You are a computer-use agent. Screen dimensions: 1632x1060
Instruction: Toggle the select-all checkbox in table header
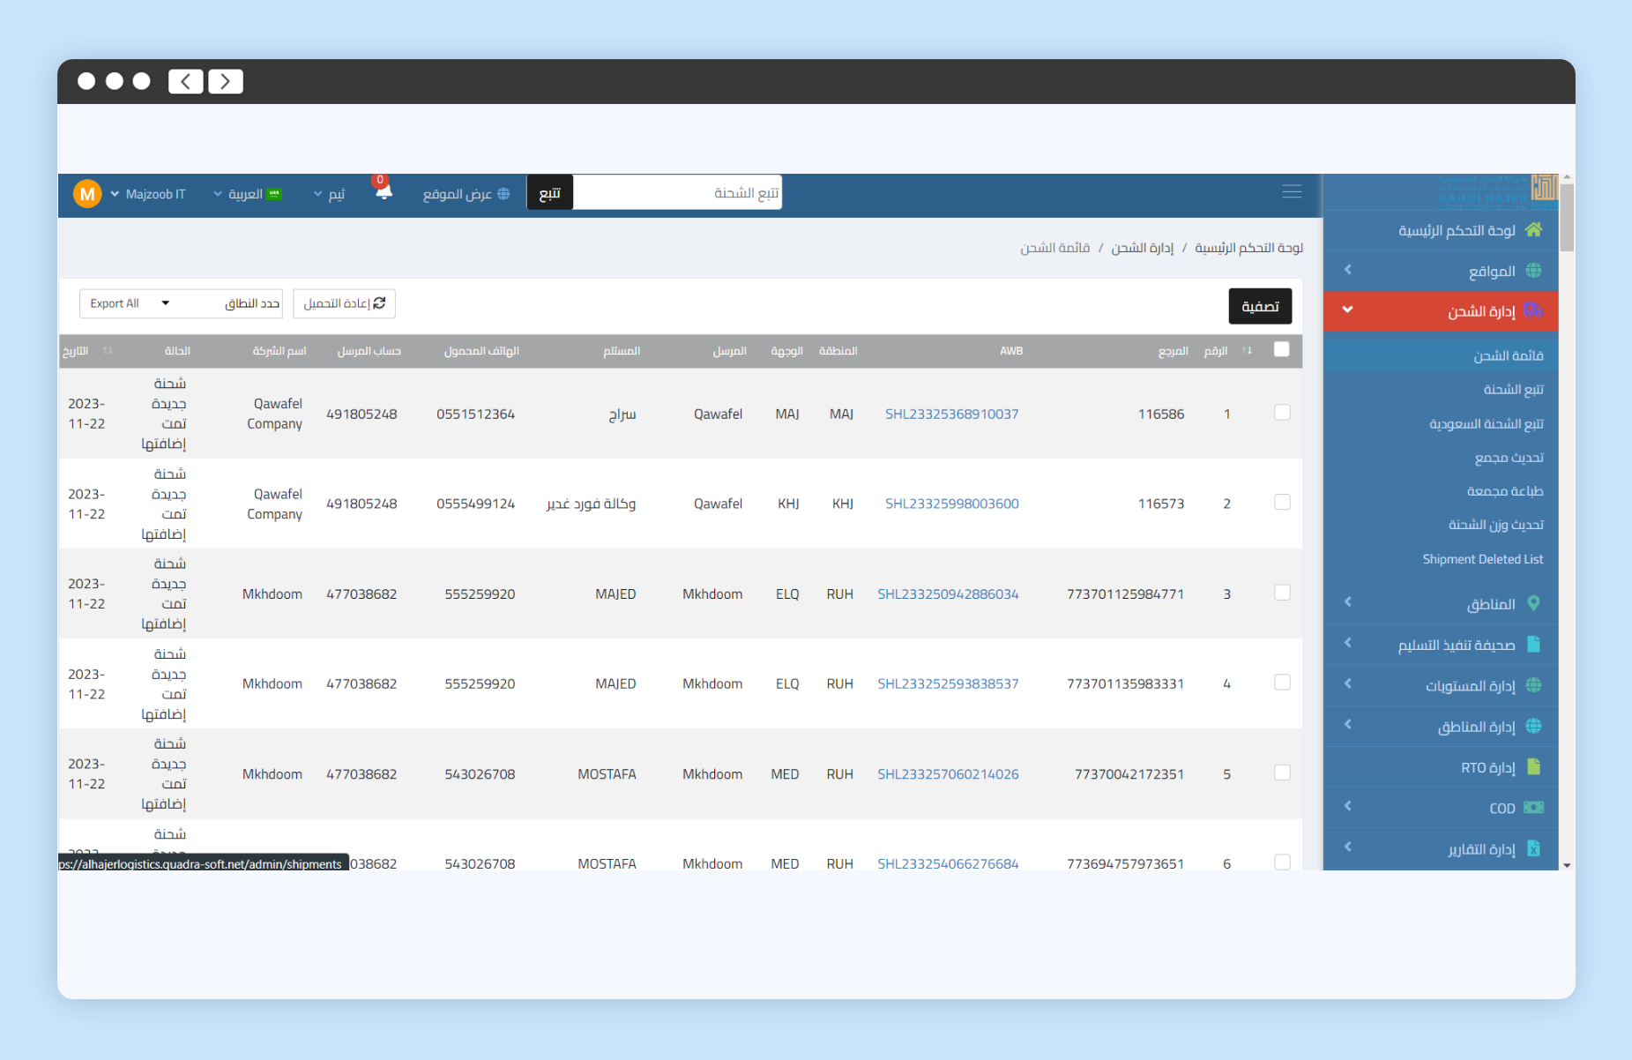point(1281,350)
